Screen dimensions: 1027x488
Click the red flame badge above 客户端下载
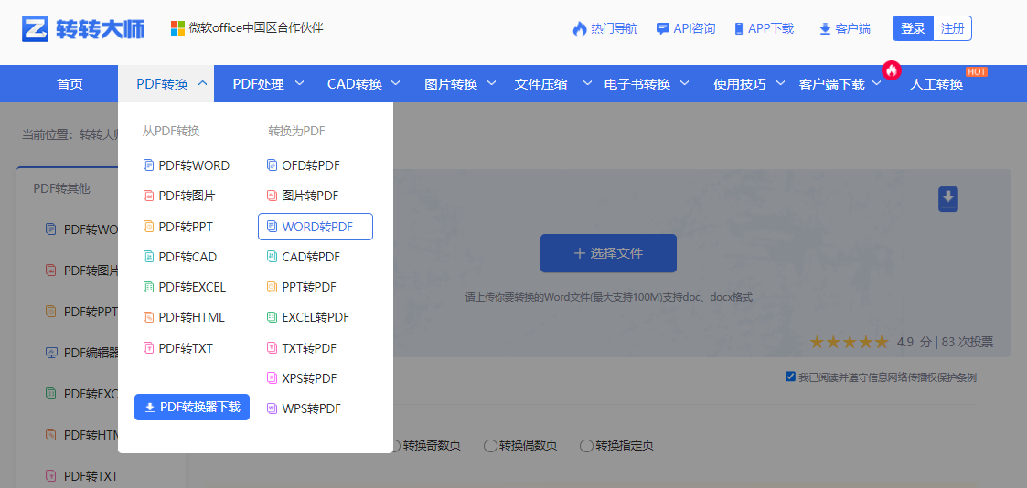coord(891,70)
